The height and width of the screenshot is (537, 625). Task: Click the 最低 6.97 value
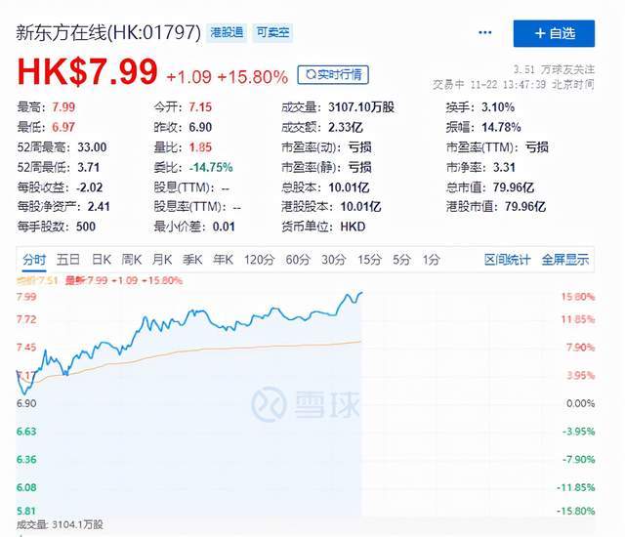63,127
